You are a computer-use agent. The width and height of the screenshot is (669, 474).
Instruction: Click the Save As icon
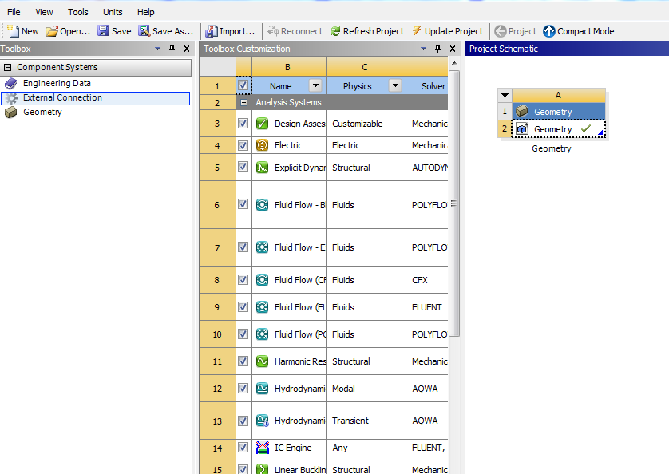click(144, 30)
